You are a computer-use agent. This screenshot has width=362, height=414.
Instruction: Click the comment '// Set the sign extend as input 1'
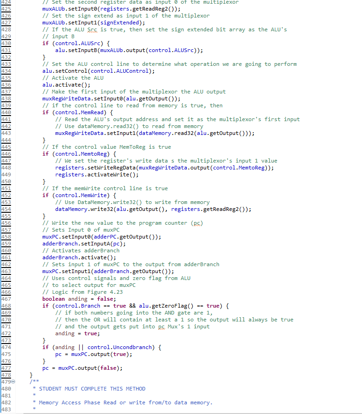point(126,16)
